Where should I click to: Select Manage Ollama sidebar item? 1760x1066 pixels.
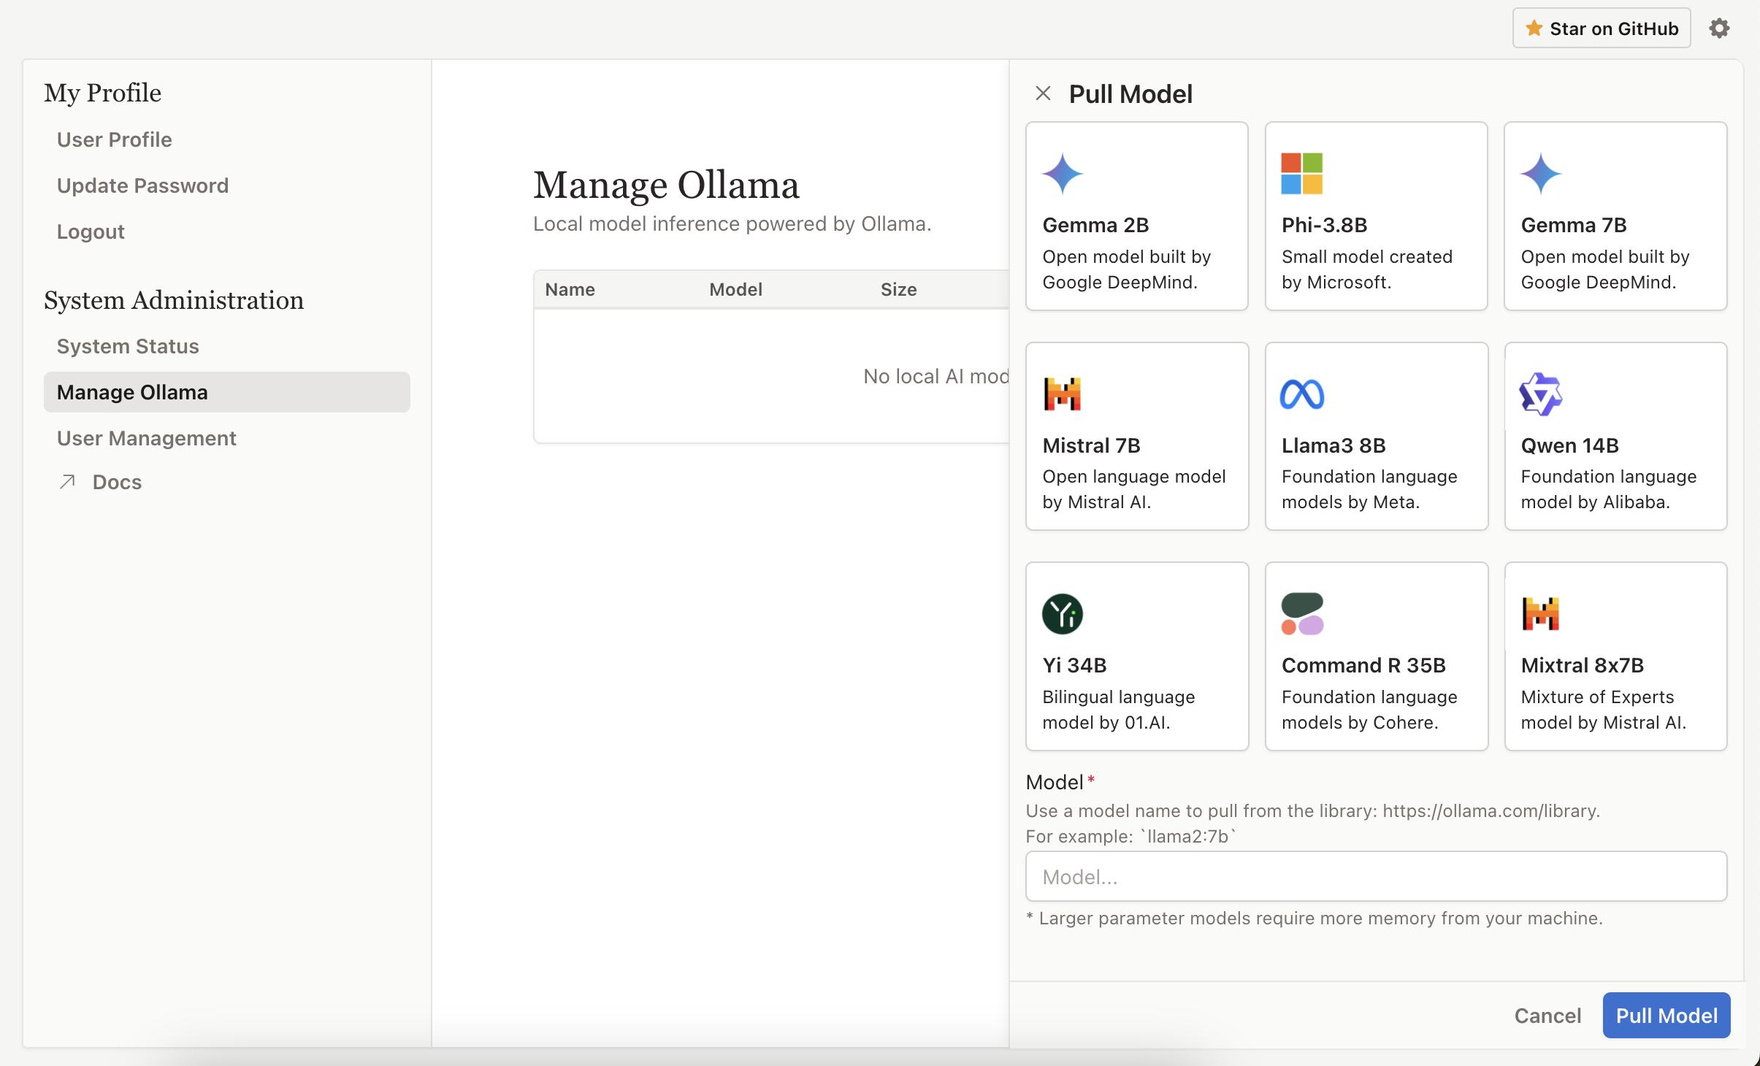(x=226, y=392)
